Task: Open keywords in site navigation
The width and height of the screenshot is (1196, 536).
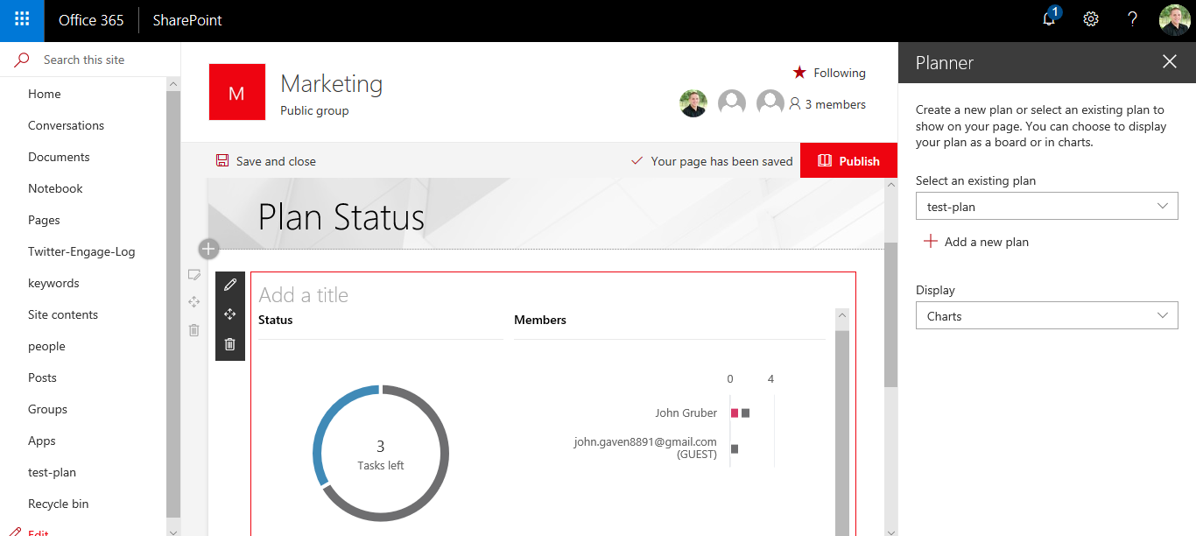Action: click(x=53, y=283)
